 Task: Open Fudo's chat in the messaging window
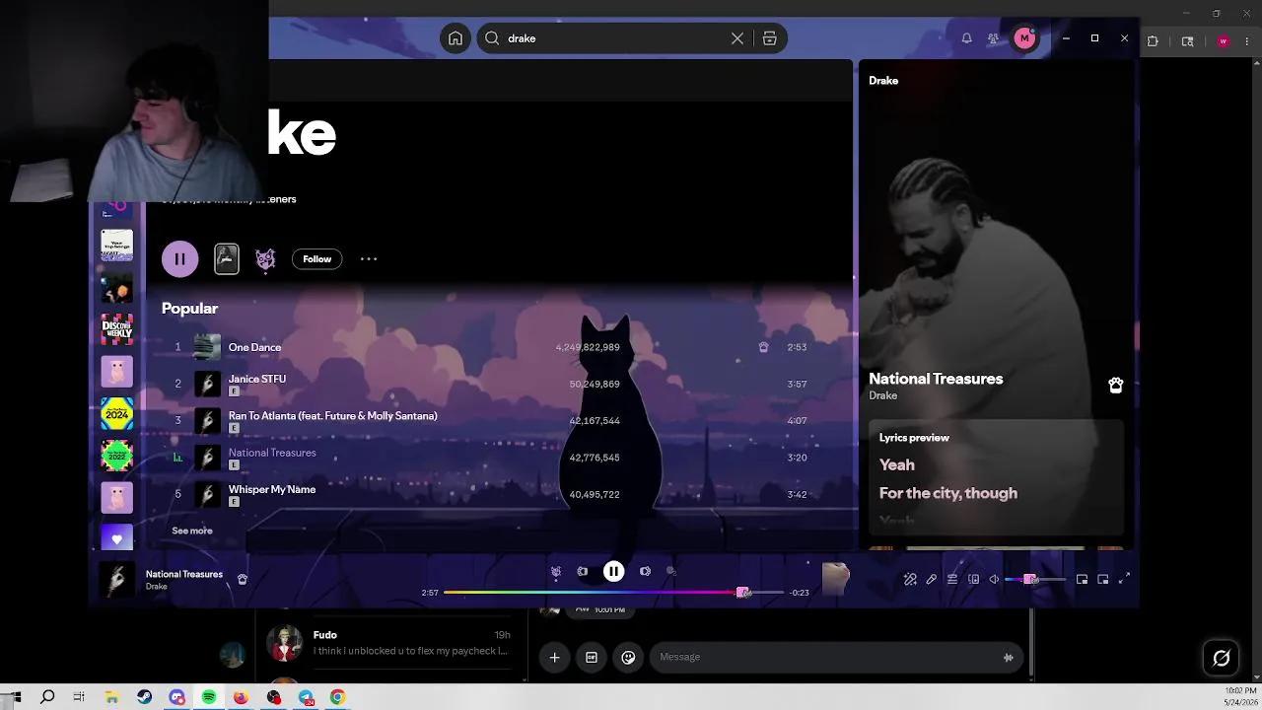[389, 644]
